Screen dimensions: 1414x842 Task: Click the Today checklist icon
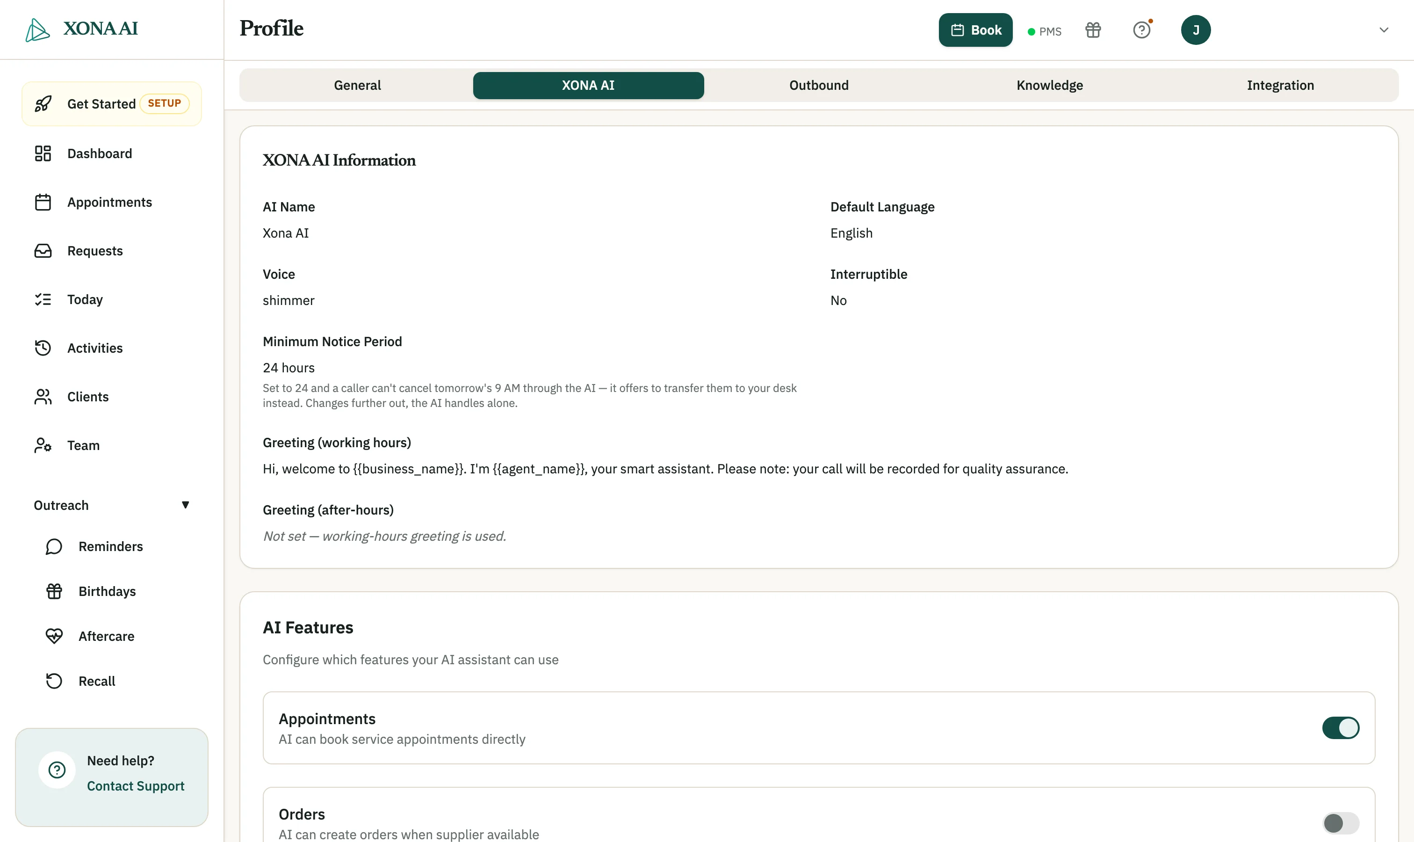(x=43, y=299)
